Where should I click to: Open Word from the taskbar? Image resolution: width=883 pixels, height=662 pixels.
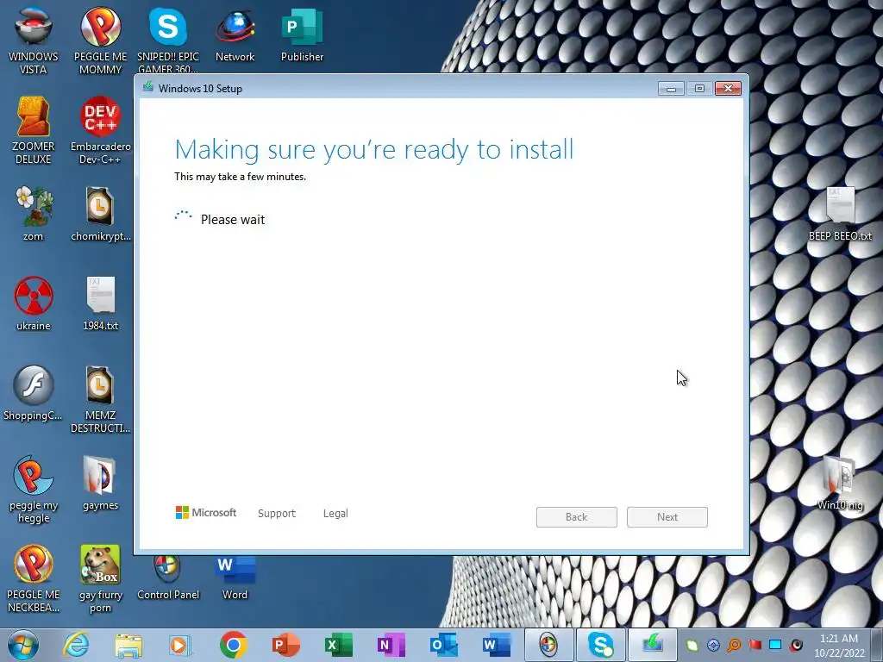click(497, 645)
